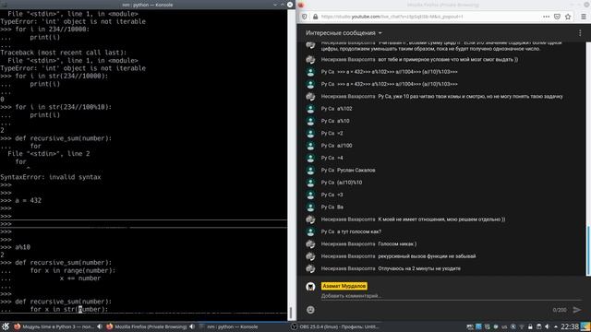Click chat message '(a//10)%10'
This screenshot has height=332, width=591.
click(x=349, y=183)
